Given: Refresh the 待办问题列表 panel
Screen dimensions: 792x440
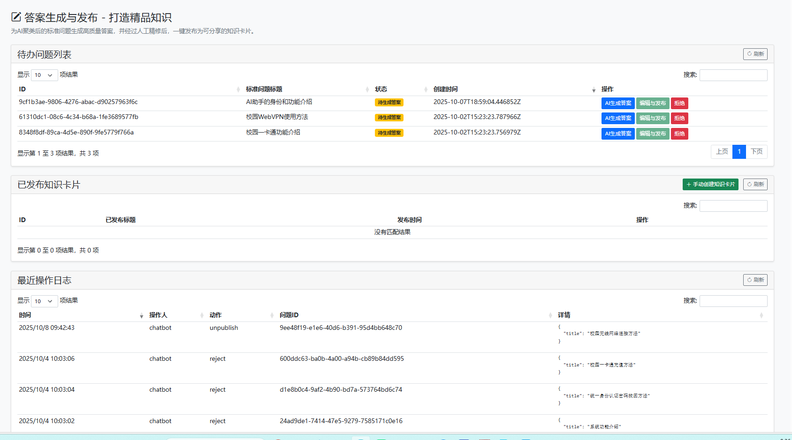Looking at the screenshot, I should (x=755, y=54).
